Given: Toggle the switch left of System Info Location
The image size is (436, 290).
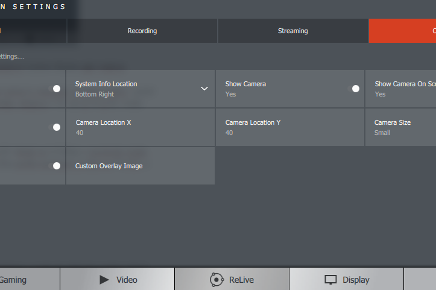Looking at the screenshot, I should [x=56, y=89].
